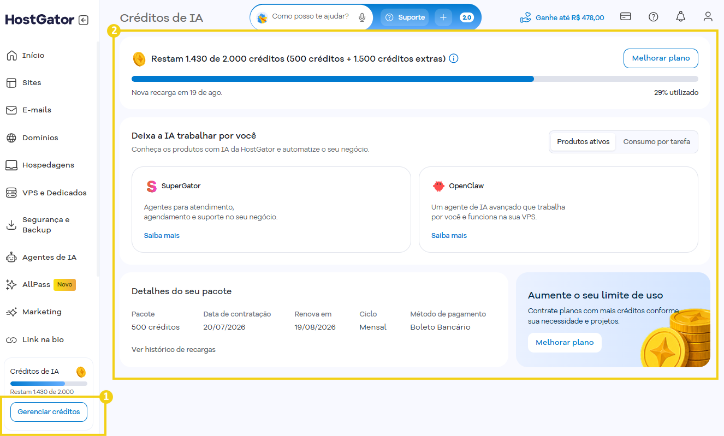The width and height of the screenshot is (724, 436).
Task: Open the billing card icon in header
Action: click(x=626, y=16)
